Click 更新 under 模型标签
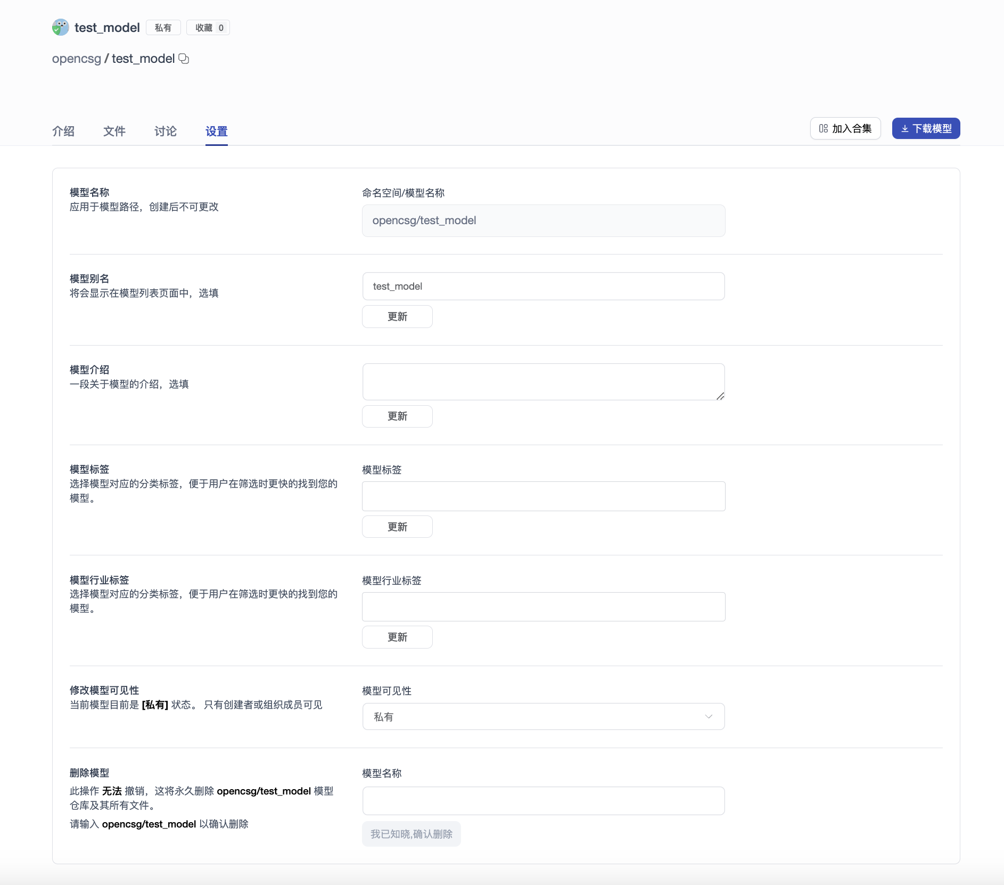 [397, 526]
